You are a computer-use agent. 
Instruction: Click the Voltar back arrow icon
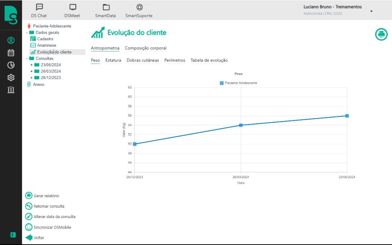coord(29,237)
